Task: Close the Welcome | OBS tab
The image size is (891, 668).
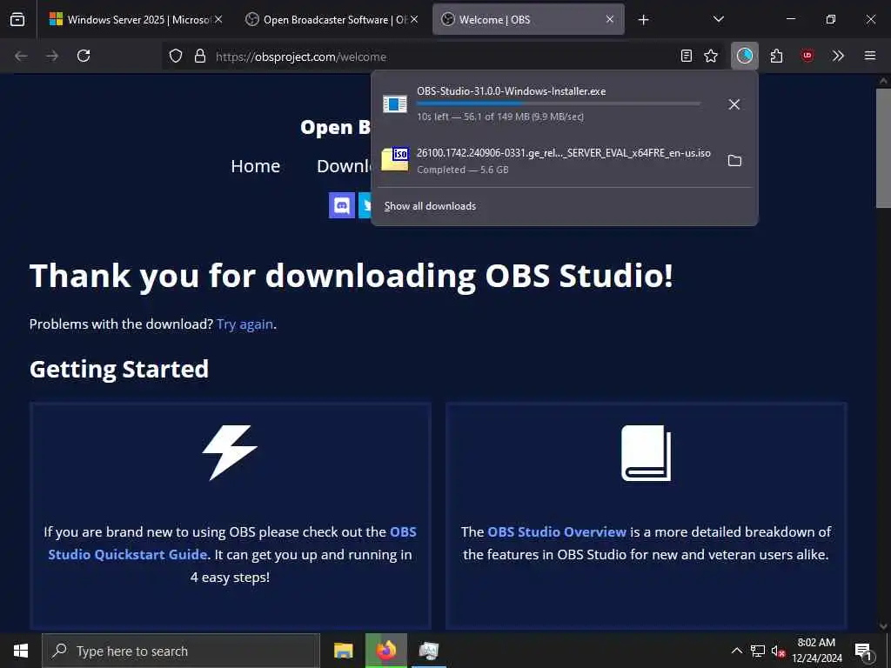Action: 610,19
